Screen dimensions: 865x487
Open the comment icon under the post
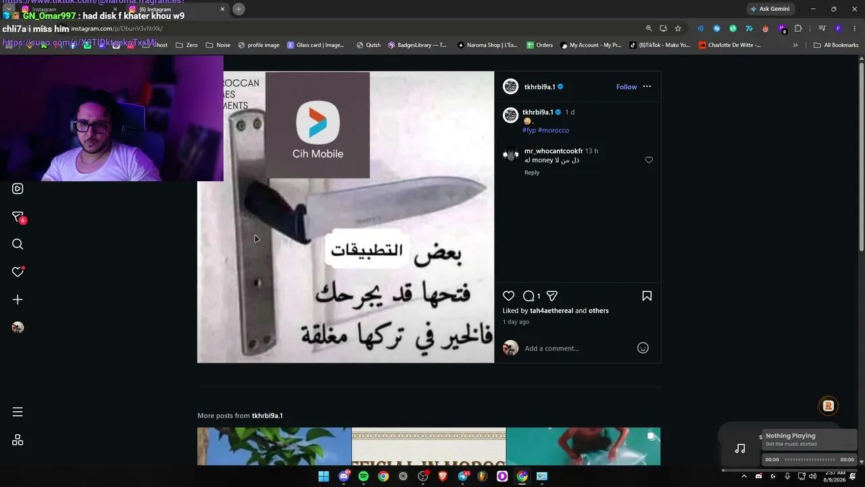(529, 296)
